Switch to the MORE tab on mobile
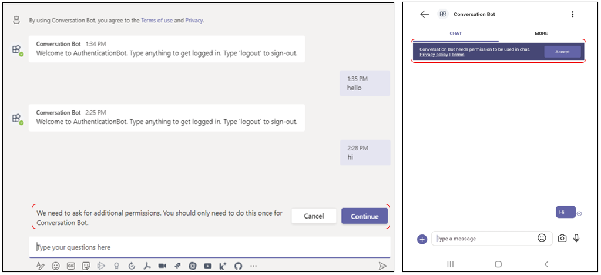The image size is (601, 275). point(541,33)
